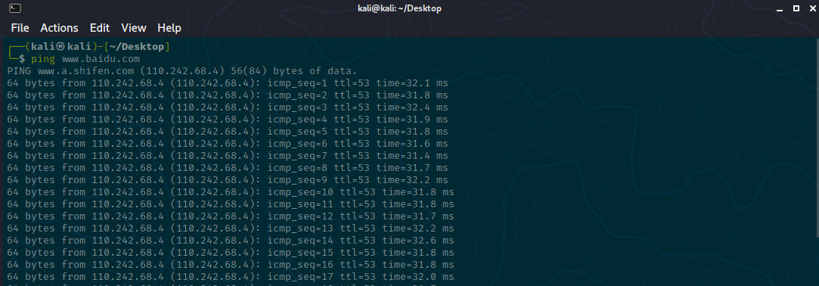Click the output line with icmp_seq=1
This screenshot has width=819, height=286.
[x=228, y=83]
